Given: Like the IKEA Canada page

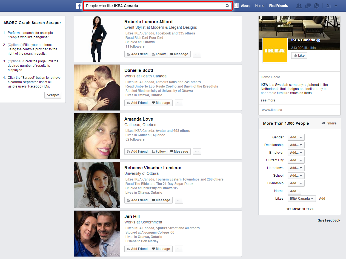Looking at the screenshot, I should coord(299,56).
